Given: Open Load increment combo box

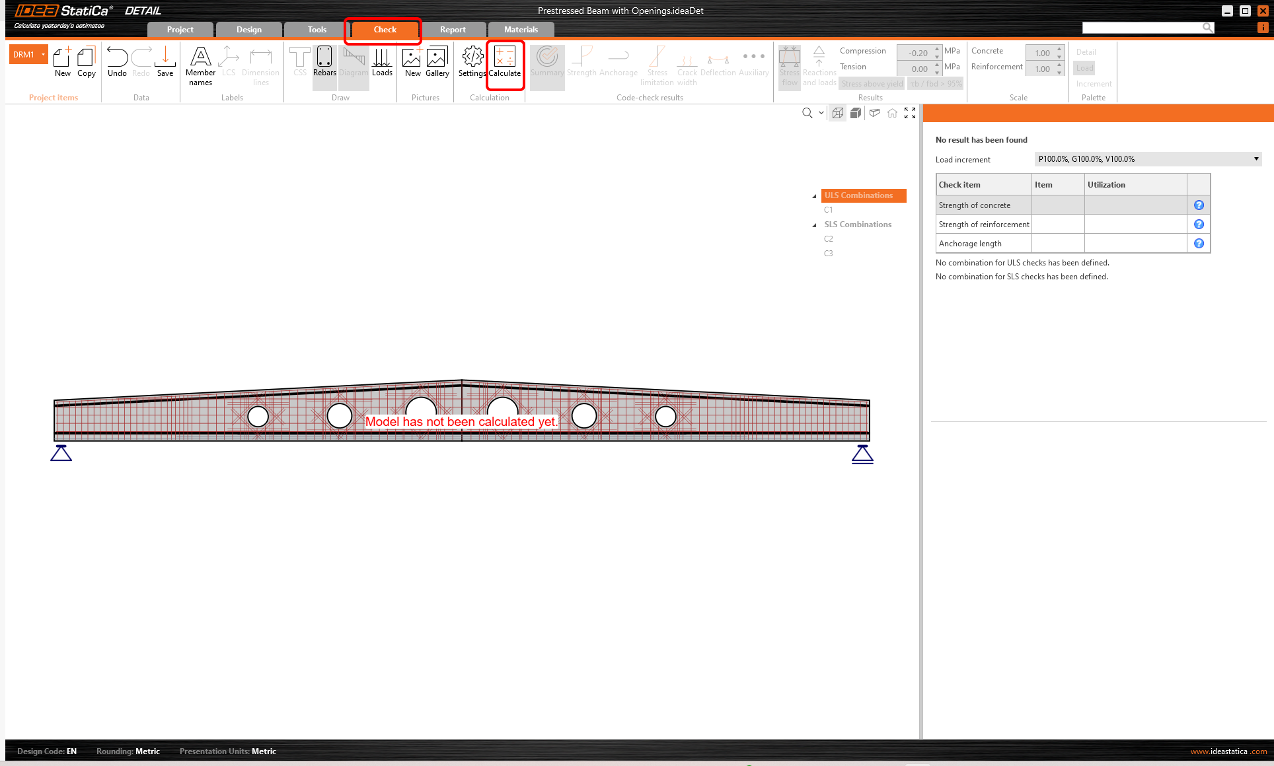Looking at the screenshot, I should point(1255,159).
